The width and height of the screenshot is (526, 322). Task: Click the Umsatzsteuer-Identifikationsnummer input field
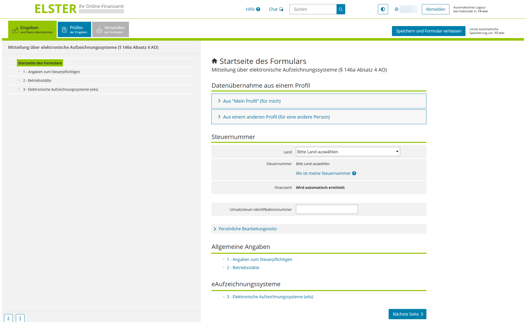pyautogui.click(x=327, y=210)
